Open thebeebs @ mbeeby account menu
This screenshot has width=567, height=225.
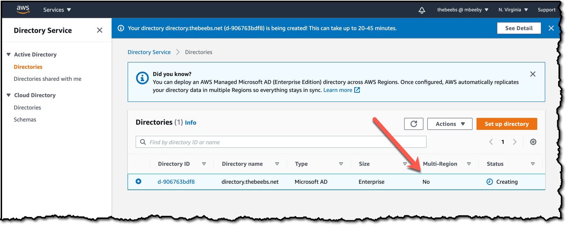(463, 10)
